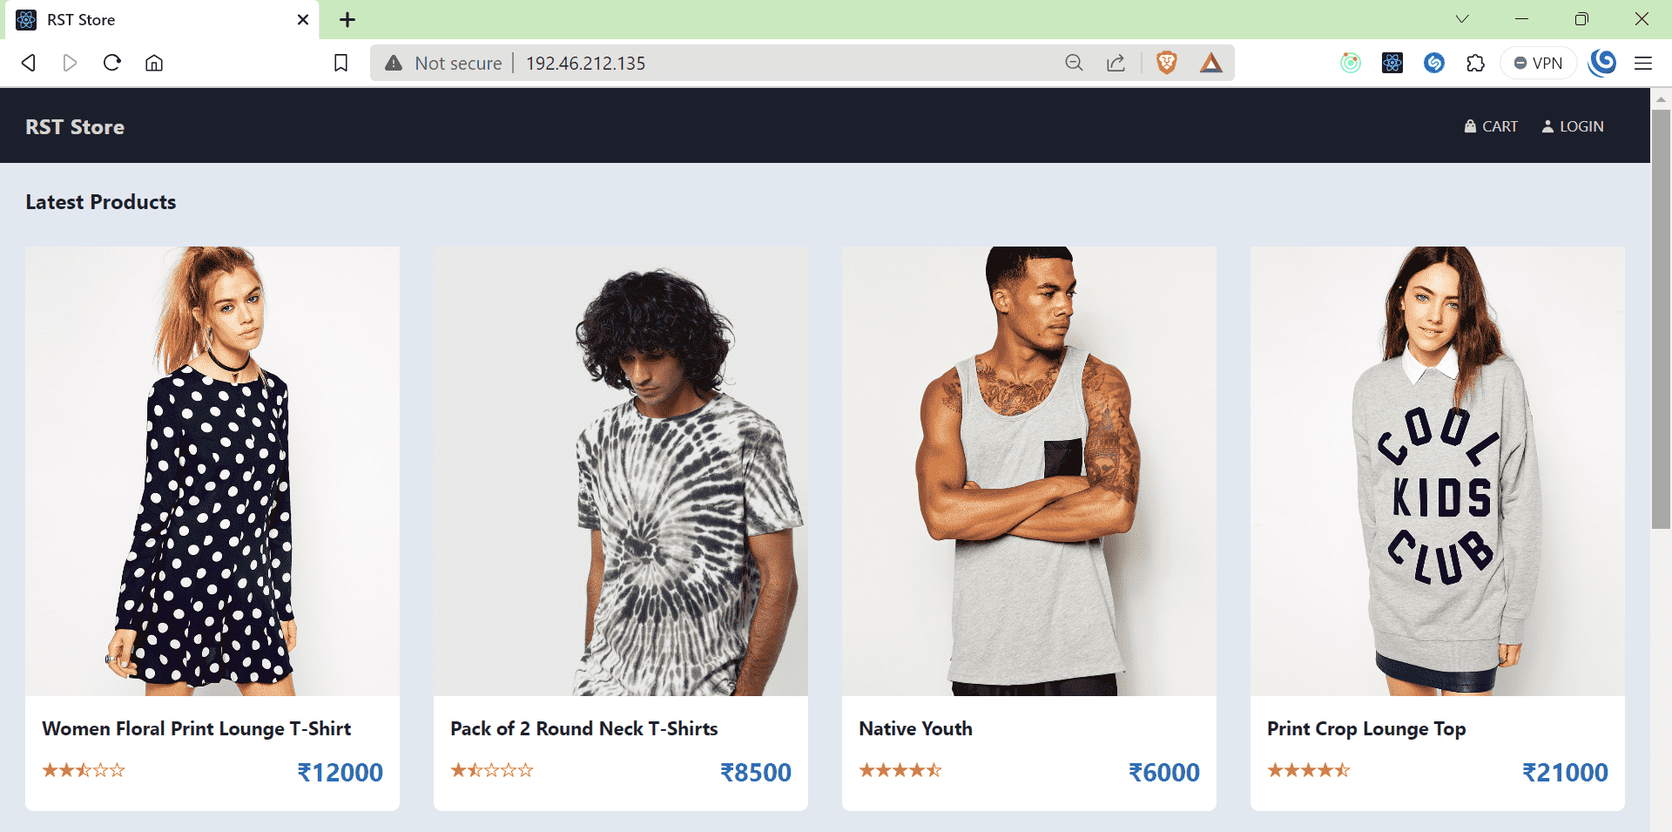1672x832 pixels.
Task: Open the CART
Action: 1490,126
